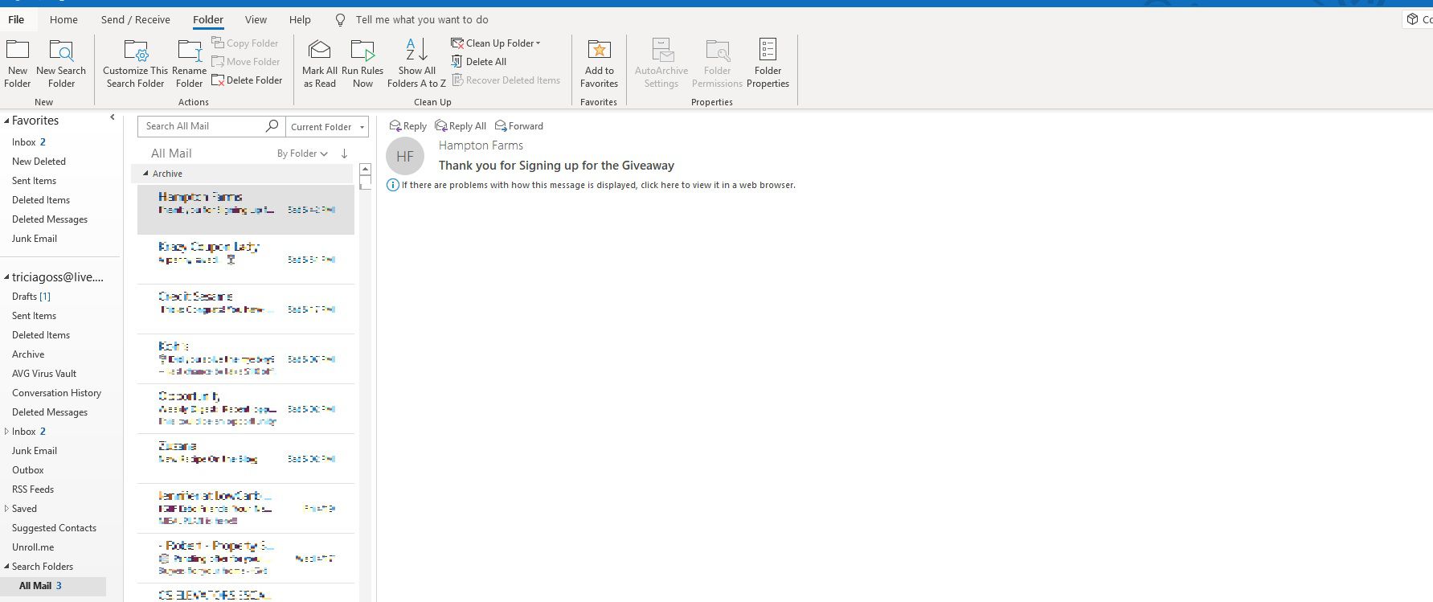Click the message list scroll up arrow

point(365,170)
